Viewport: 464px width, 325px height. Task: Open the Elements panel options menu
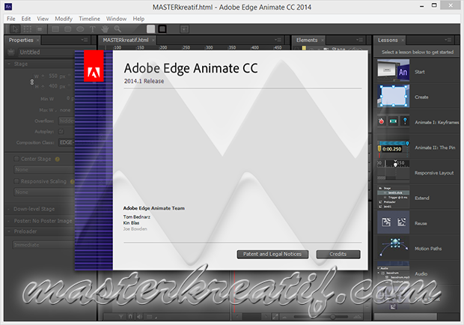point(359,40)
